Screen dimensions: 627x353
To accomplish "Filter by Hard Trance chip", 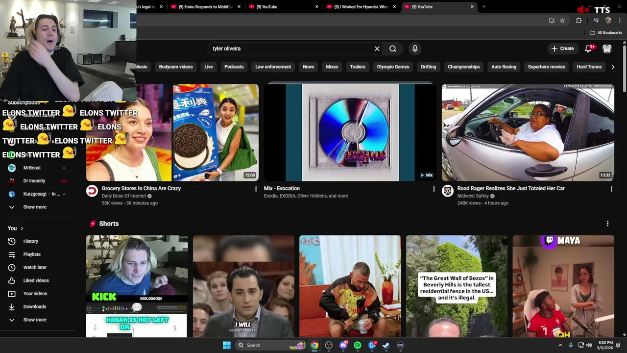I will (x=589, y=67).
